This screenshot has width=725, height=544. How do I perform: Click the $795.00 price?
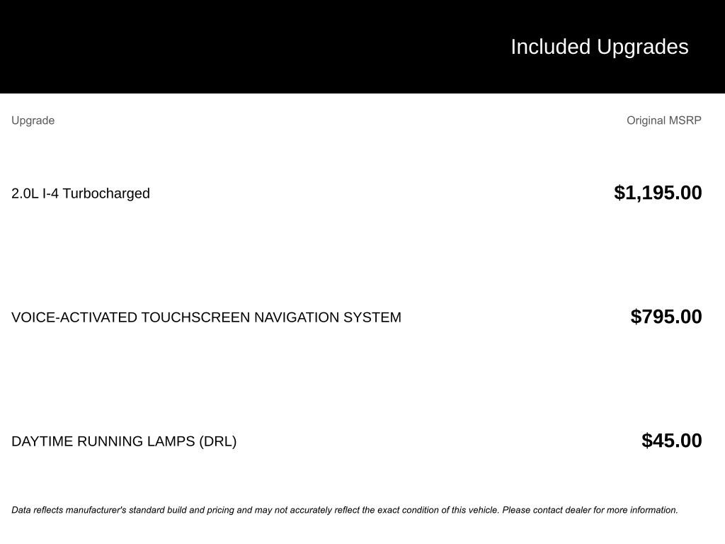click(666, 317)
